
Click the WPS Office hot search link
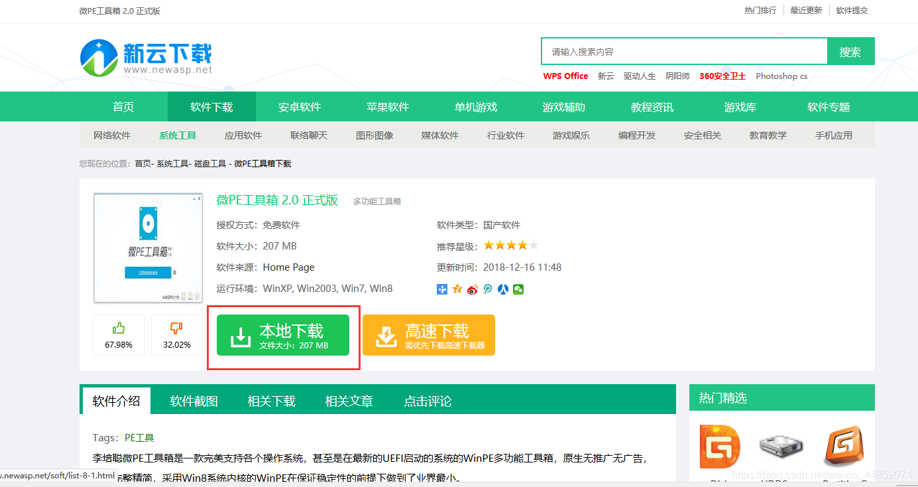coord(565,76)
